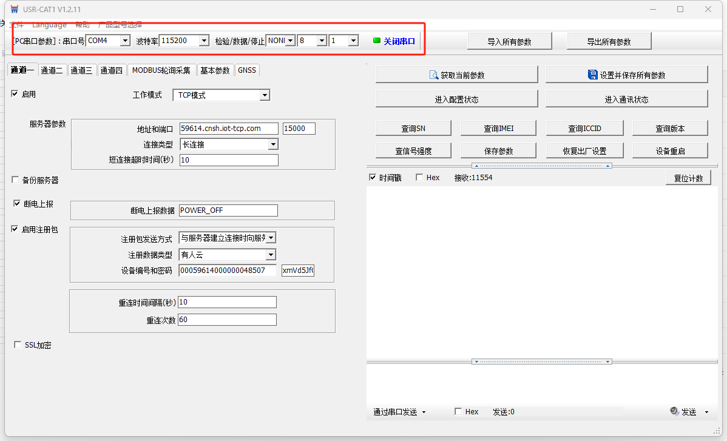Click the 获取当前参数 document search icon

434,75
